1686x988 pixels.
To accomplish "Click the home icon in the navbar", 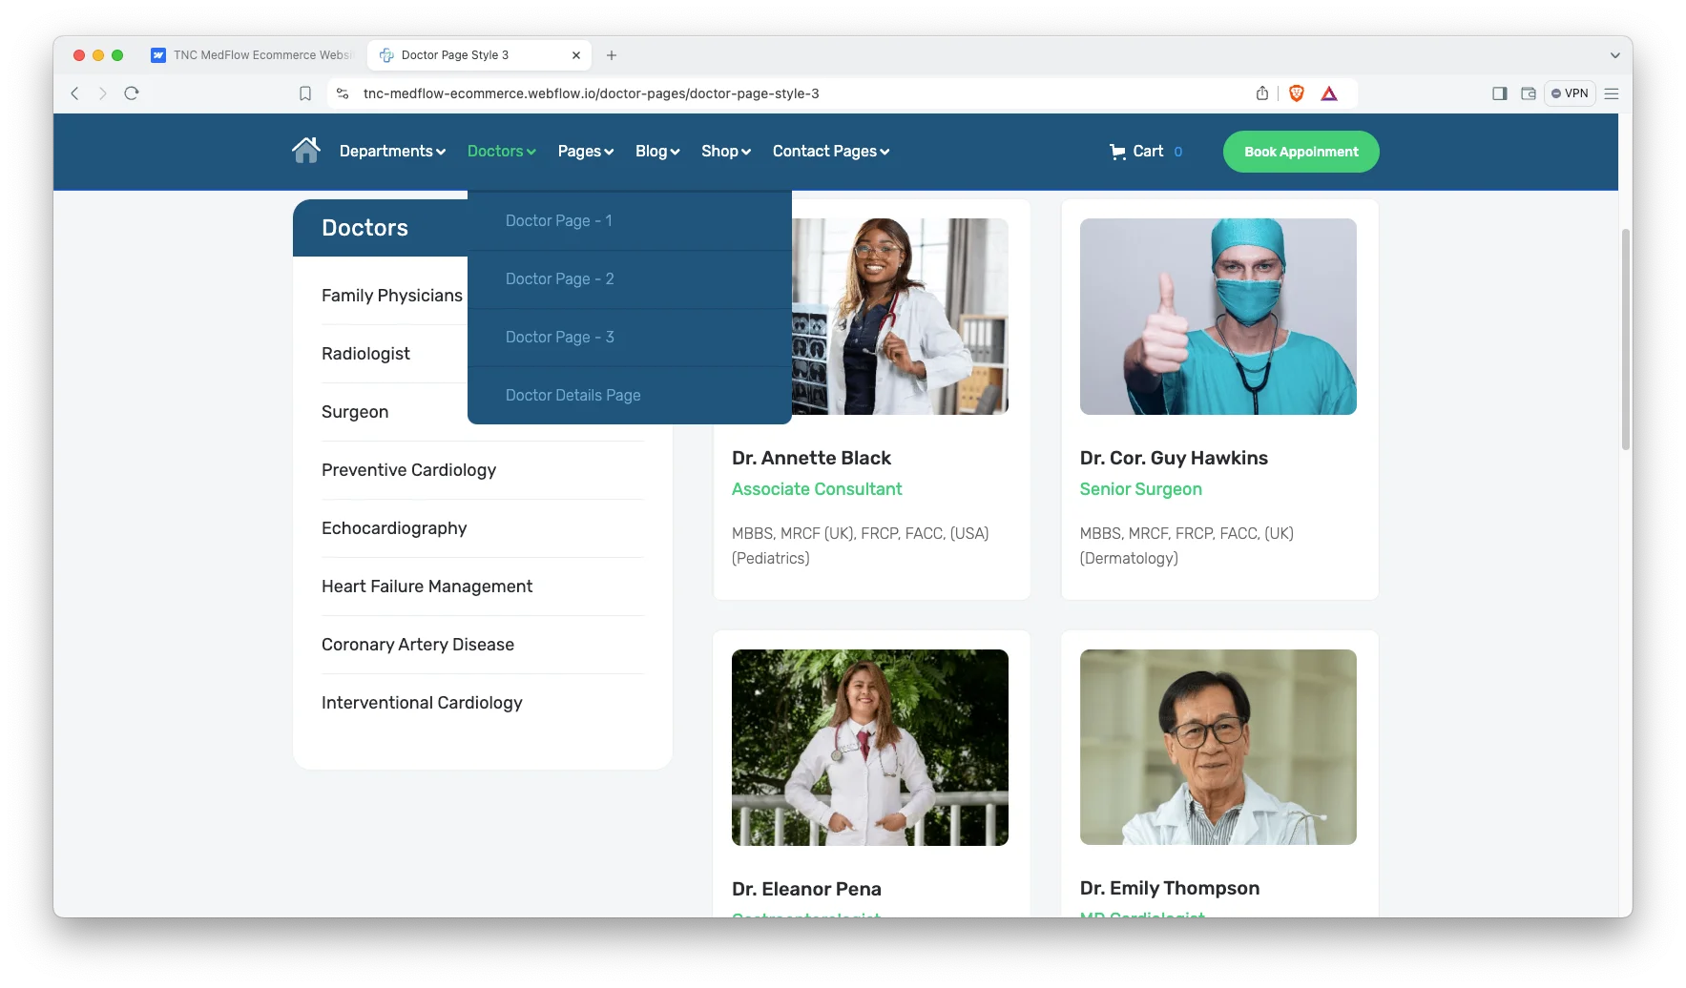I will tap(305, 151).
